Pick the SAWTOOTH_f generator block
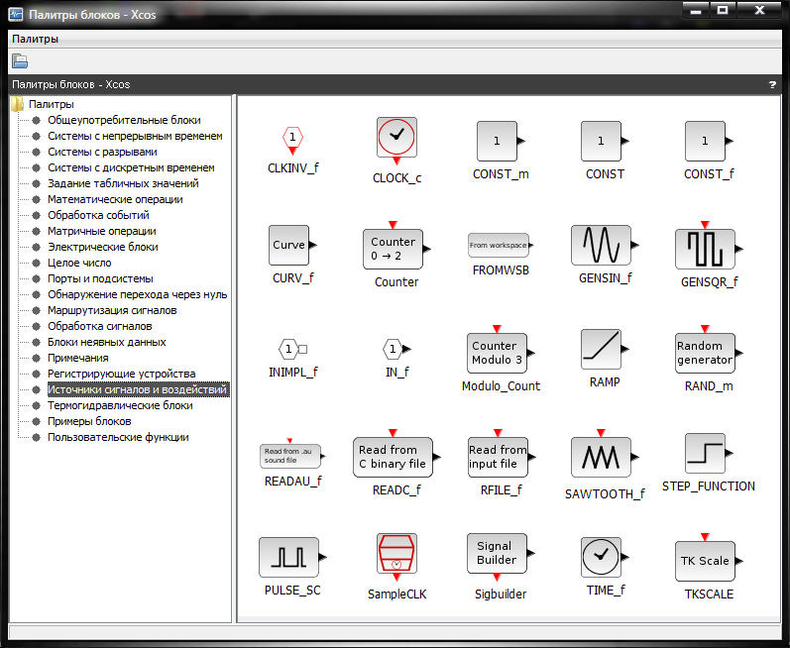Image resolution: width=790 pixels, height=648 pixels. click(x=601, y=457)
